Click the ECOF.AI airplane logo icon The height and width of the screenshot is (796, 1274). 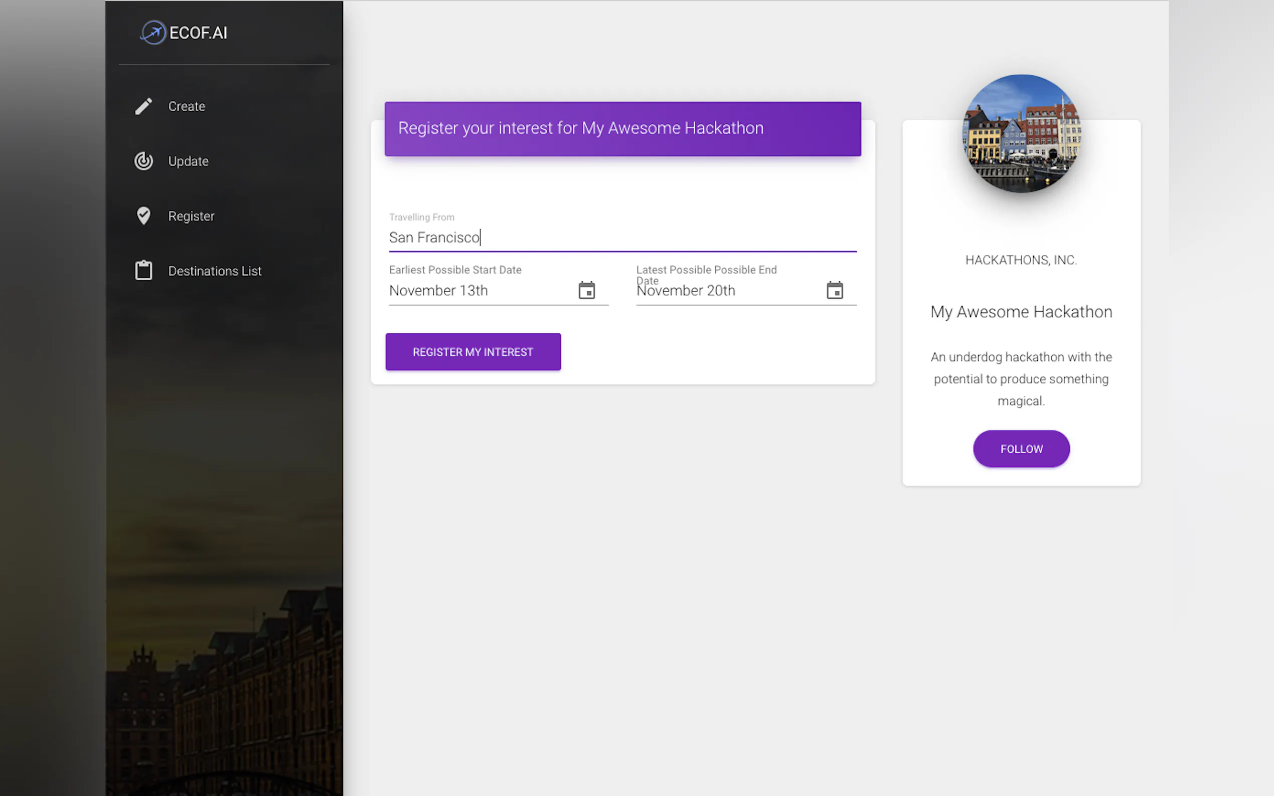click(x=153, y=33)
